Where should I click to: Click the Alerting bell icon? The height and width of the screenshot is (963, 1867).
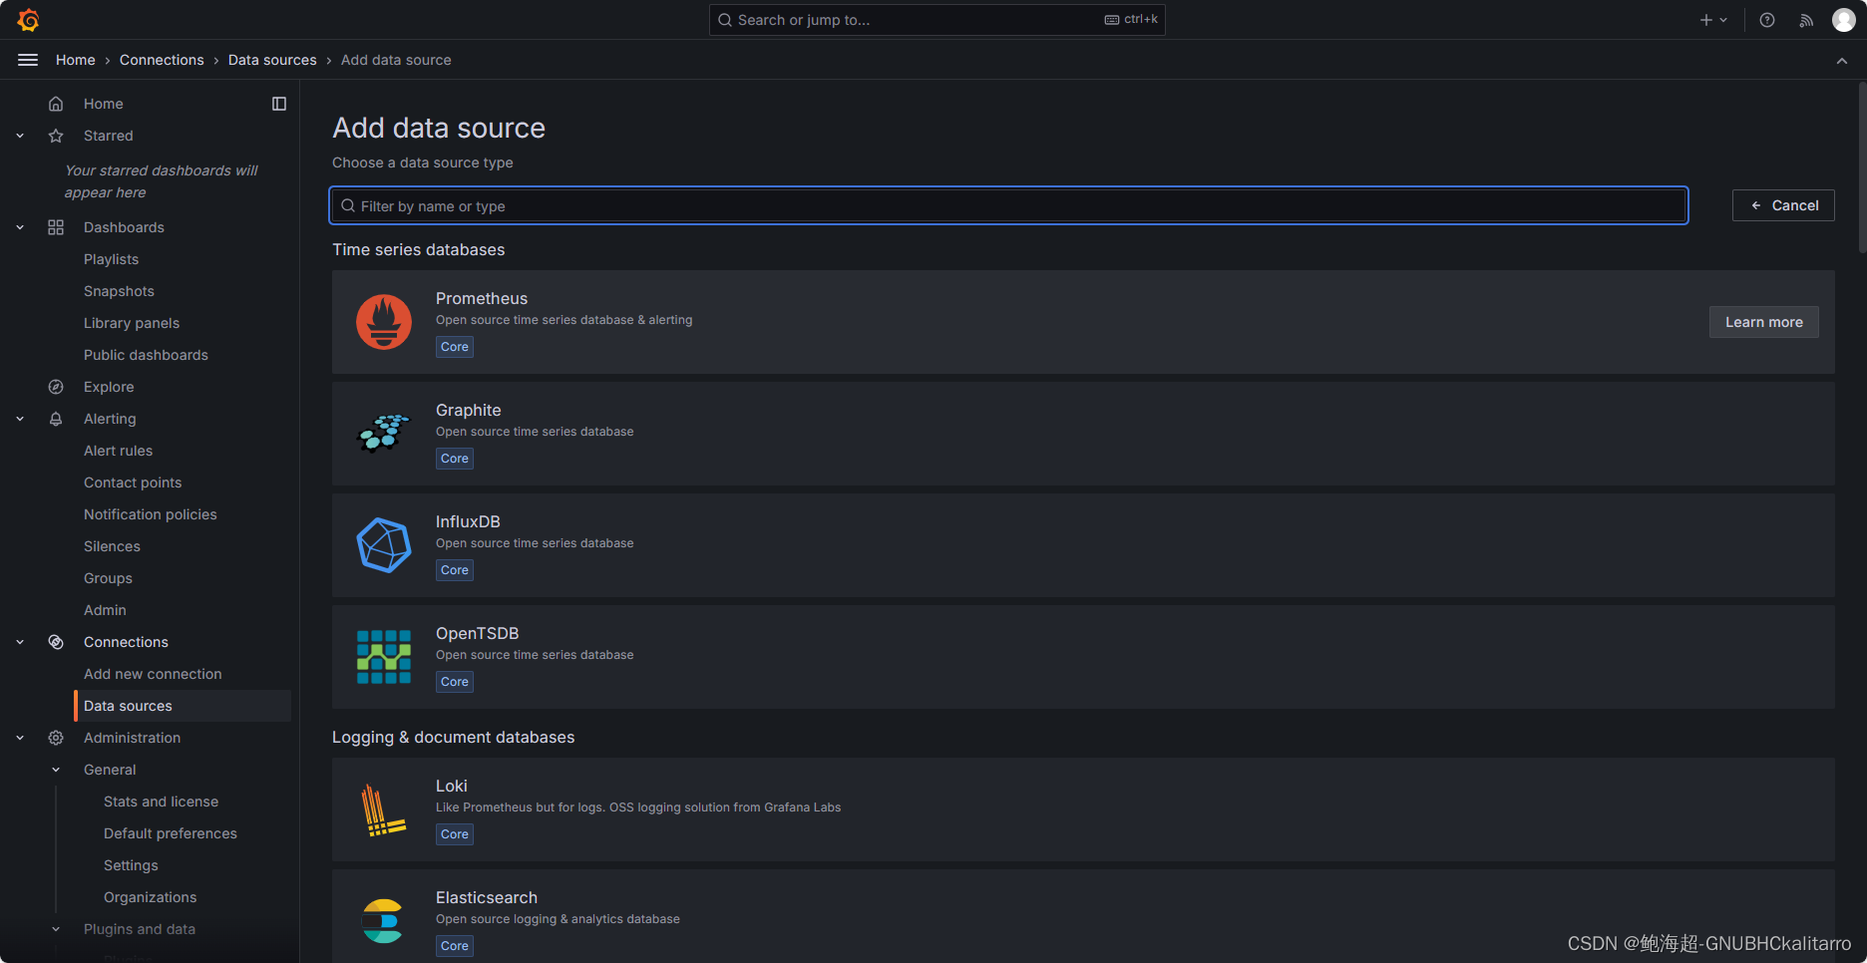coord(56,419)
